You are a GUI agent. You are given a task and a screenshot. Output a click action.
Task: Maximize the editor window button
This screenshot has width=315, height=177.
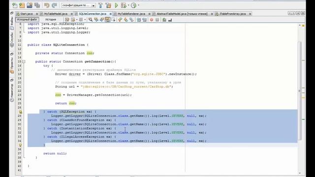click(x=303, y=13)
